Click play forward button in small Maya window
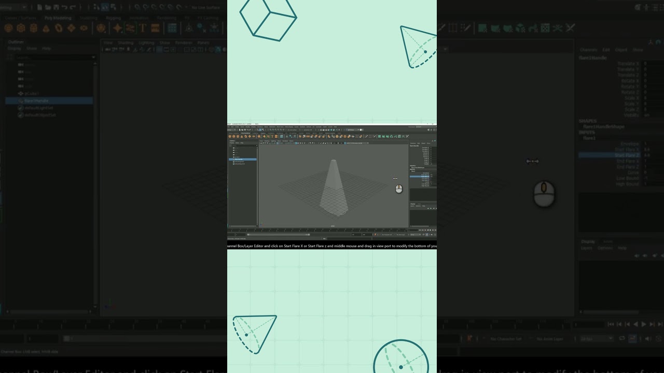The image size is (664, 373). pos(430,230)
